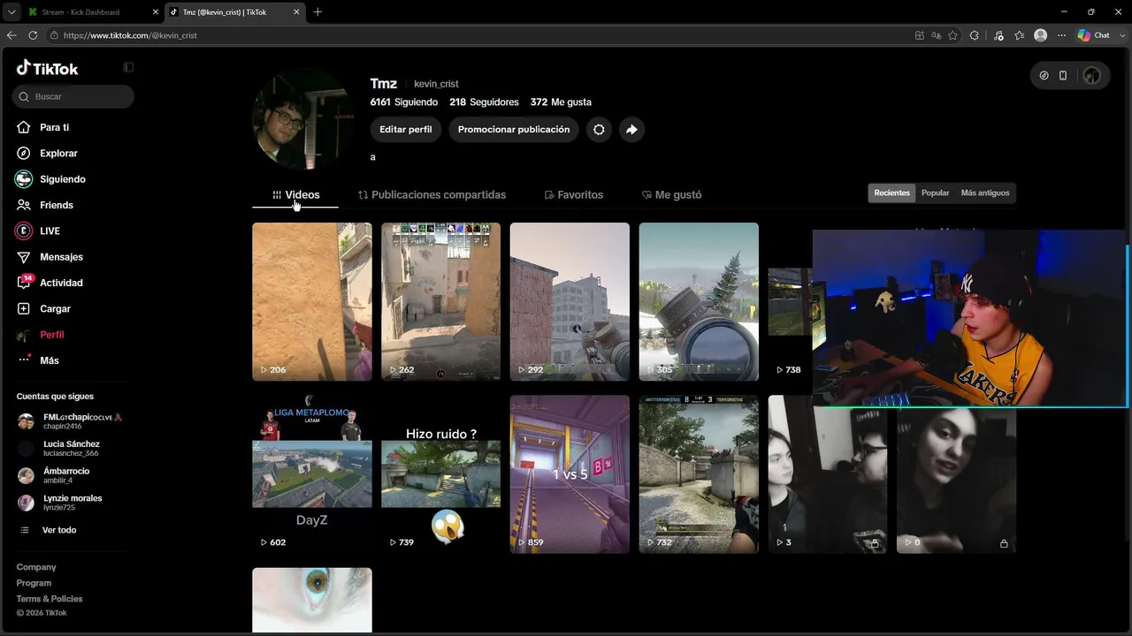Image resolution: width=1132 pixels, height=636 pixels.
Task: Click the Editar perfil button
Action: pyautogui.click(x=406, y=129)
